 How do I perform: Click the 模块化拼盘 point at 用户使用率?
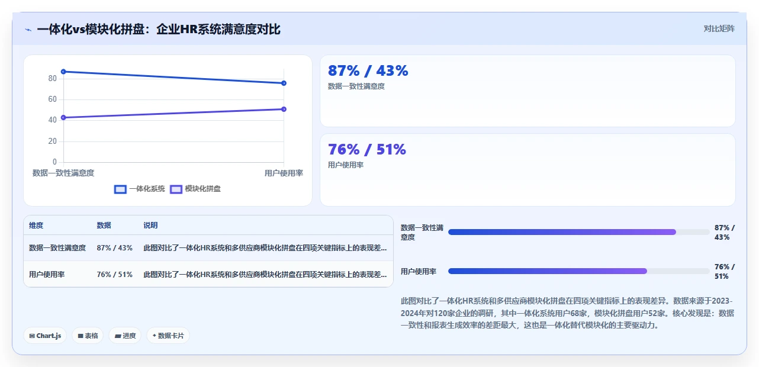(x=284, y=109)
